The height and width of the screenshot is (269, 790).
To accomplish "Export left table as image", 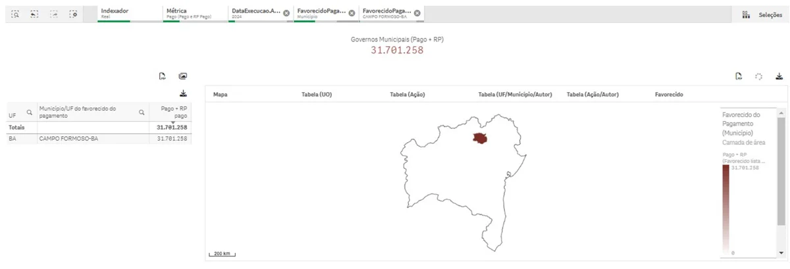I will pyautogui.click(x=183, y=76).
